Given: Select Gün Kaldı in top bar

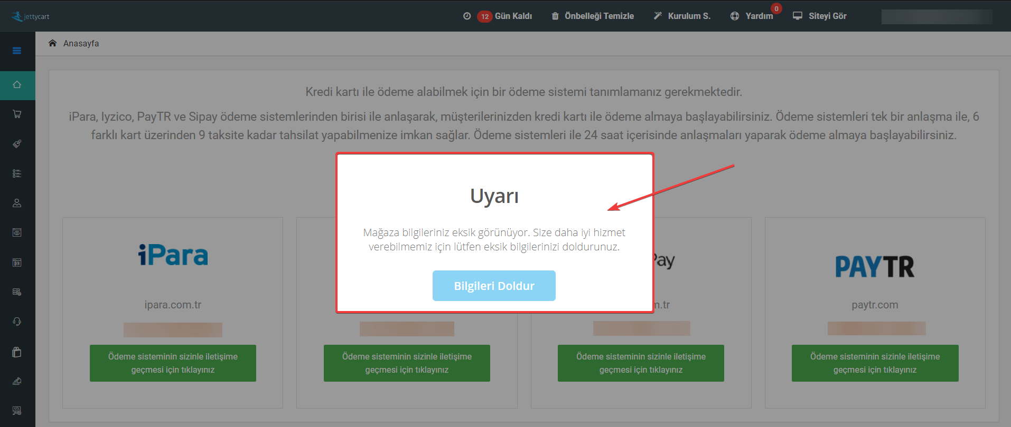Looking at the screenshot, I should [513, 16].
